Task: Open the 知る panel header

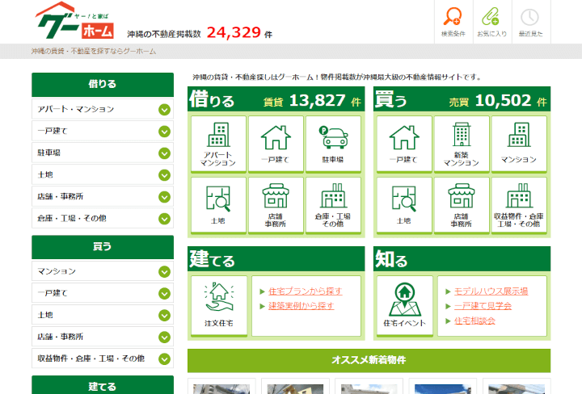Action: [462, 258]
